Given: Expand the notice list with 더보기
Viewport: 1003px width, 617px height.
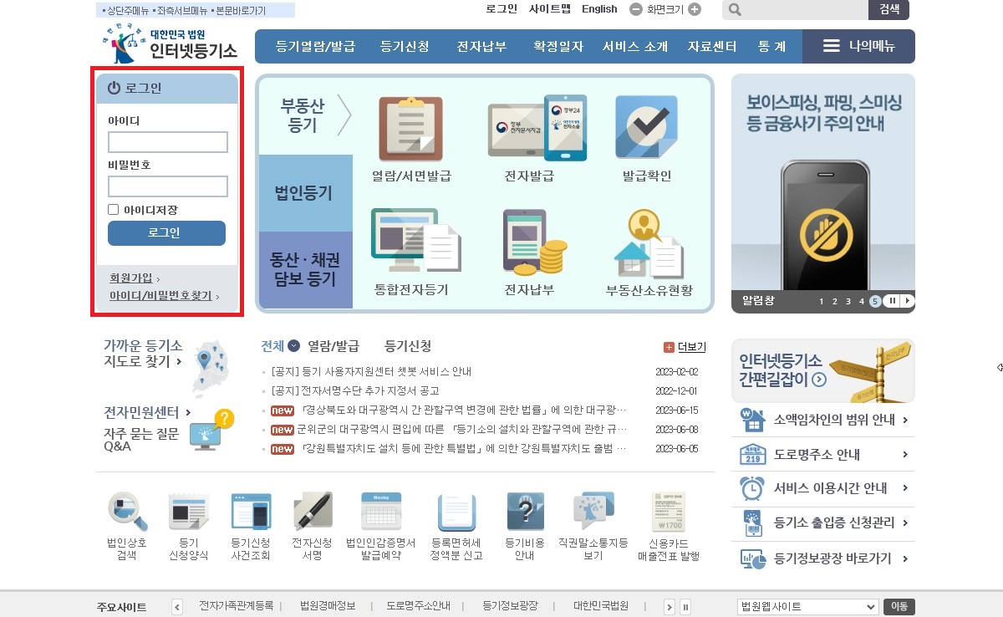Looking at the screenshot, I should point(688,345).
